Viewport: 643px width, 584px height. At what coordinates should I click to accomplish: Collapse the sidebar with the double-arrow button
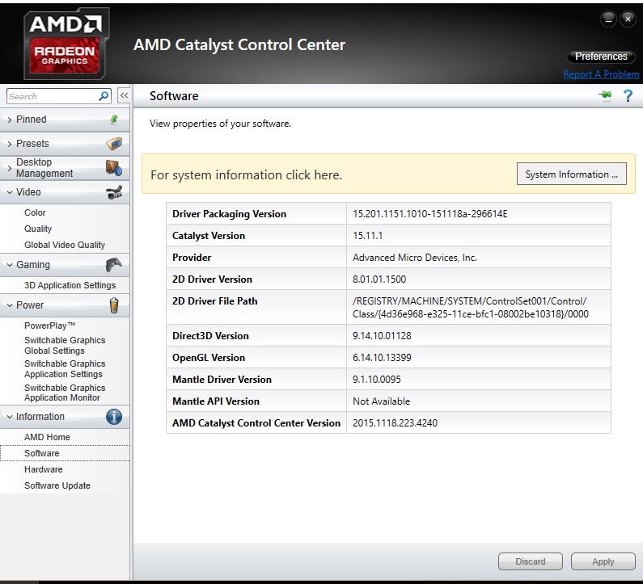click(124, 95)
